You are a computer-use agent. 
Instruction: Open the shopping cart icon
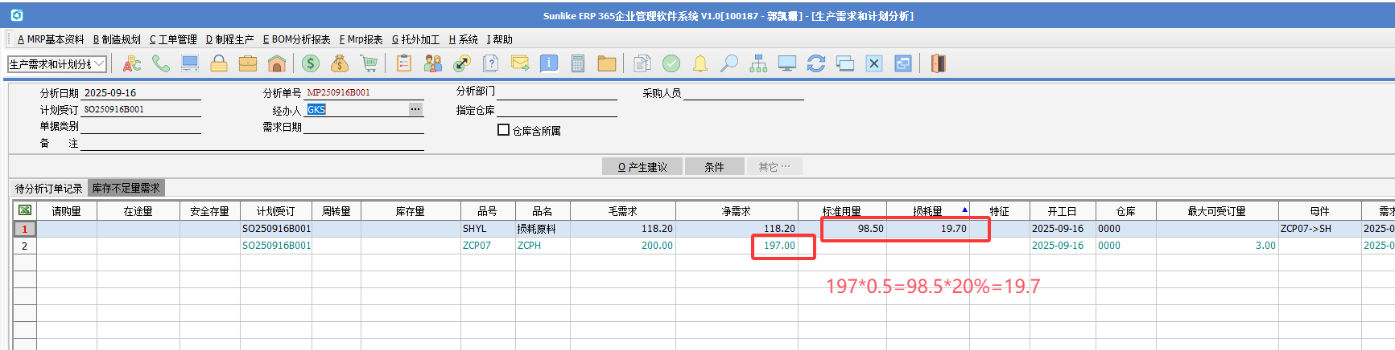(x=369, y=63)
